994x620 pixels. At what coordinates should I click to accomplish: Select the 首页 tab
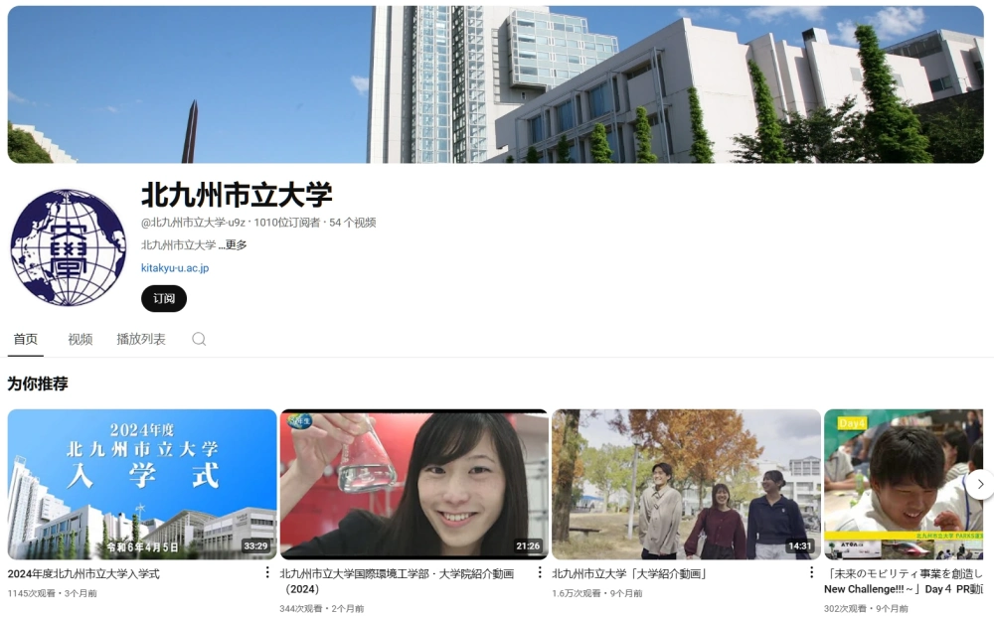[26, 339]
